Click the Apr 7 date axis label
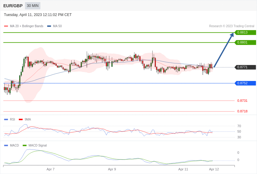This screenshot has height=174, width=257. pos(50,169)
